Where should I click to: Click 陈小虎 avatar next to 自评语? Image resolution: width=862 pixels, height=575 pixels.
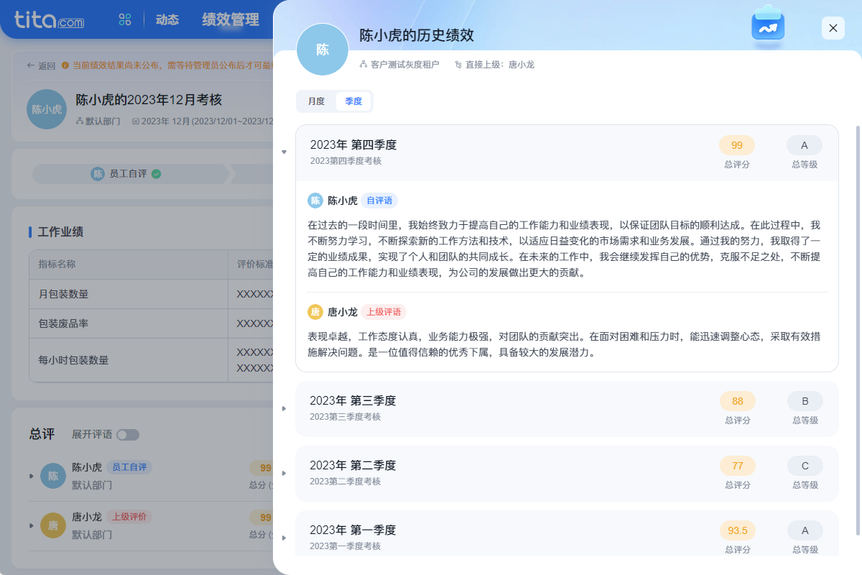pyautogui.click(x=315, y=201)
